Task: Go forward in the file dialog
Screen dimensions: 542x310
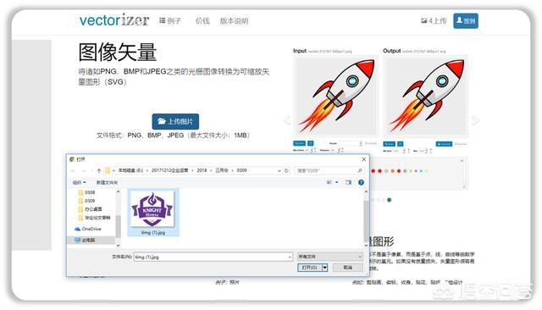Action: (x=84, y=170)
